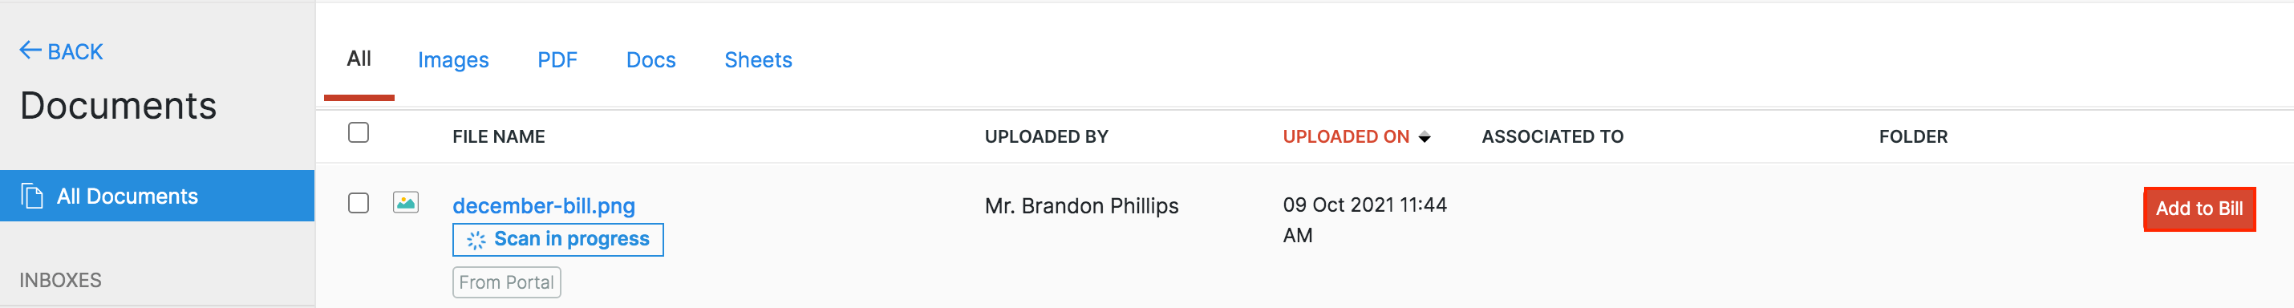Open the december-bill.png file link

point(543,205)
